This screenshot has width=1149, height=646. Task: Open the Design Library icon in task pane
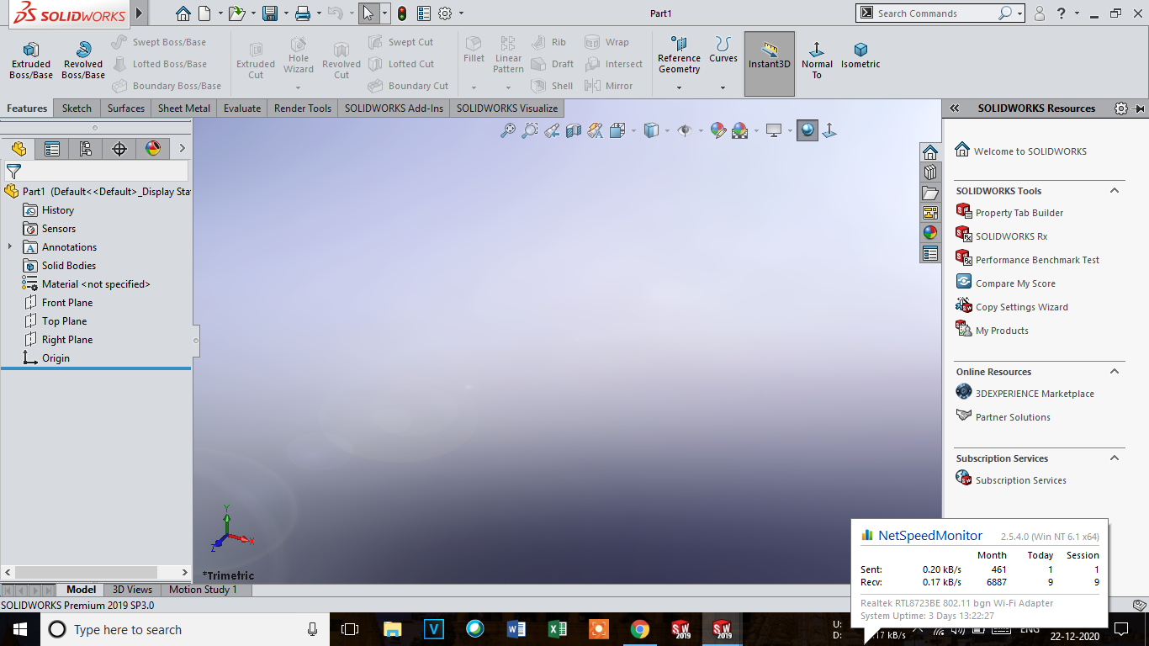pos(929,172)
